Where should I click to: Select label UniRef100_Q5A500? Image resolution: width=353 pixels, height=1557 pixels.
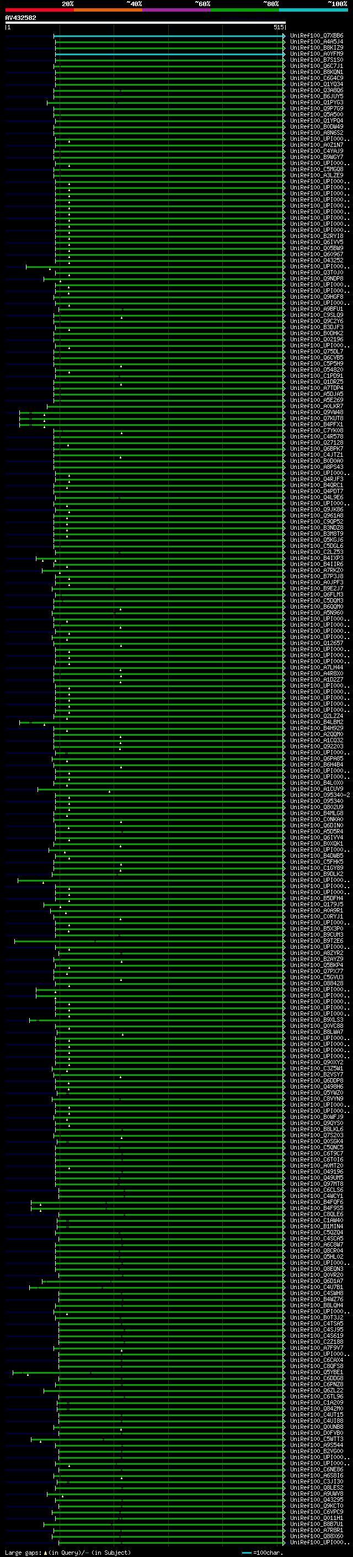point(317,115)
